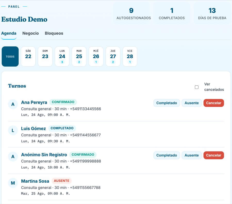Click phone number +5491199998888
Viewport: 232px width, 204px height.
pyautogui.click(x=86, y=161)
